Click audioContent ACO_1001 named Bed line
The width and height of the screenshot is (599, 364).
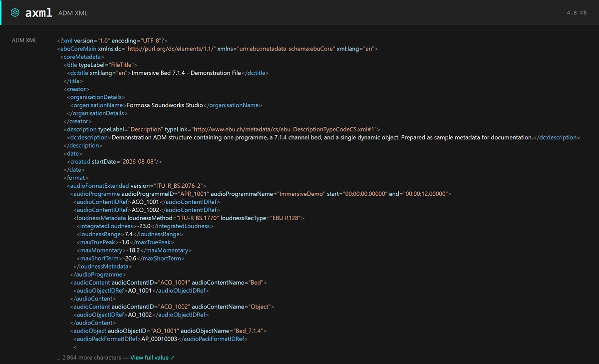coord(169,283)
